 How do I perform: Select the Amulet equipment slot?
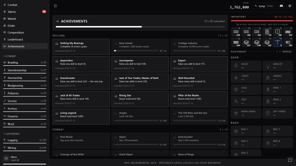coord(278,66)
